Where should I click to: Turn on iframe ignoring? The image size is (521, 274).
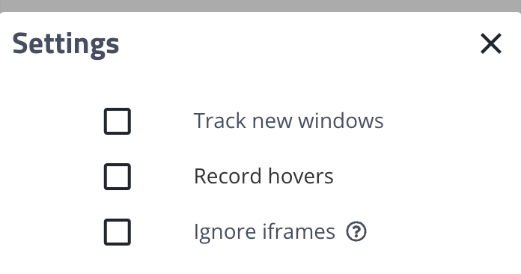(x=118, y=232)
